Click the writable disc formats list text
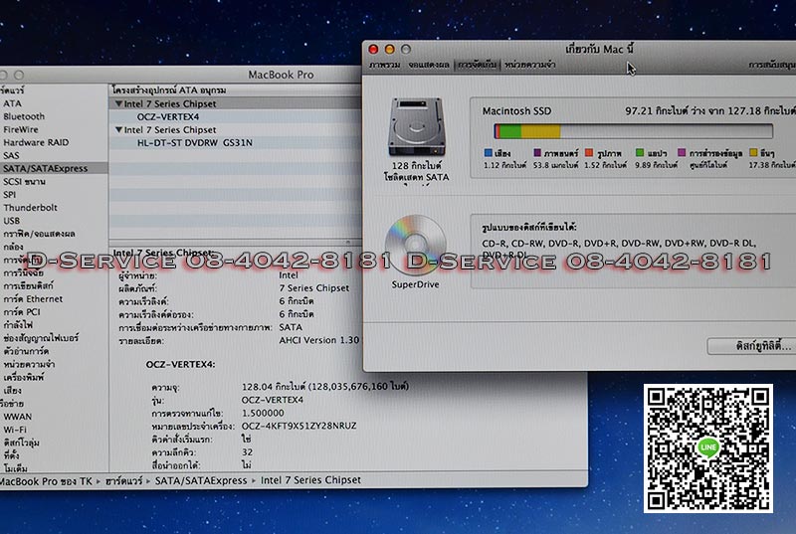Screen dimensions: 796x534 [x=619, y=249]
